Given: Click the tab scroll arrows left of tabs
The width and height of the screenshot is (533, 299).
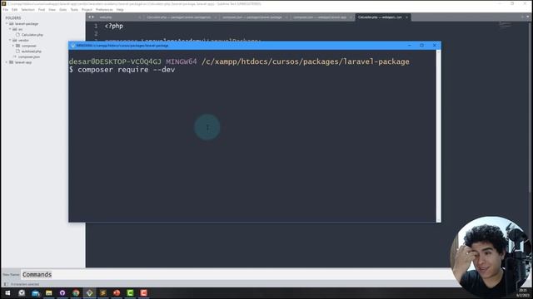Looking at the screenshot, I should [91, 17].
